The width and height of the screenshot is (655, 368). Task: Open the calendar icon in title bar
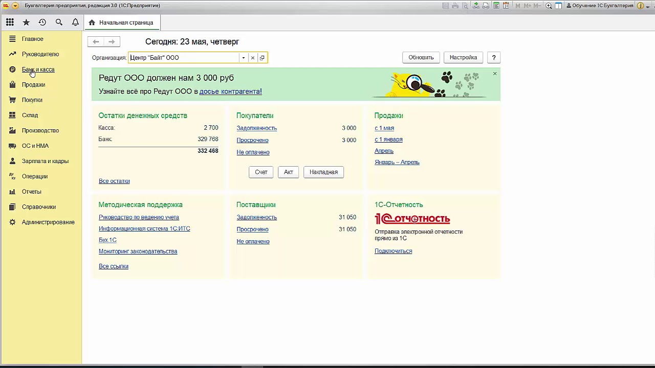point(506,6)
